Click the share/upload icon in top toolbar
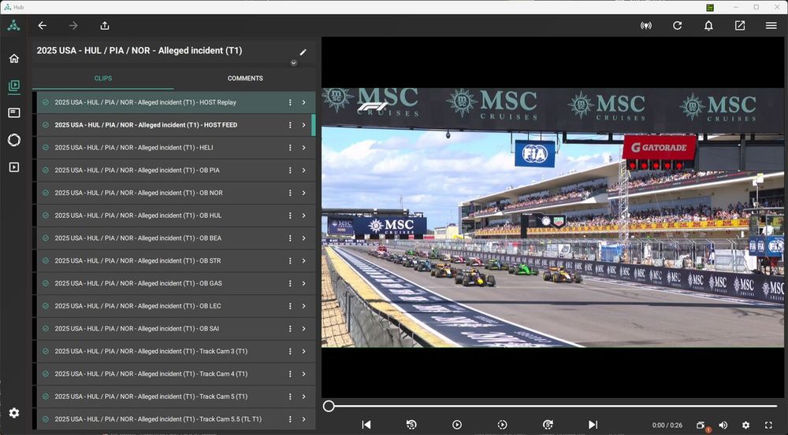Screen dimensions: 788x435 105,26
